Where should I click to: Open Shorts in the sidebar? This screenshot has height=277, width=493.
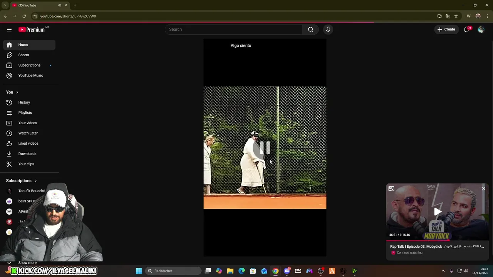point(29,55)
